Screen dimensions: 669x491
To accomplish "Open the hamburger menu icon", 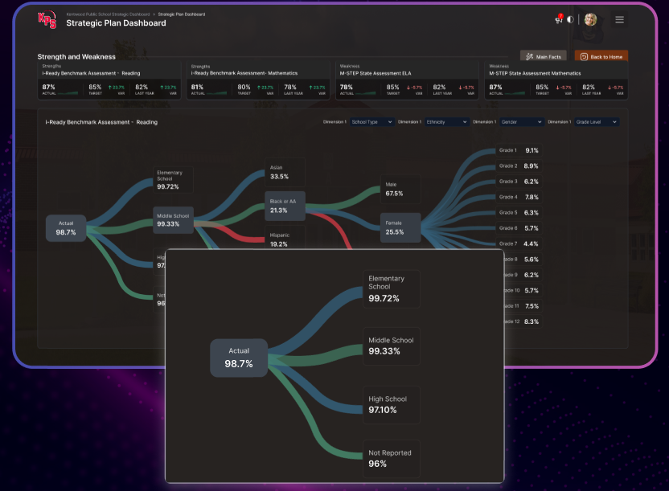I will point(619,19).
